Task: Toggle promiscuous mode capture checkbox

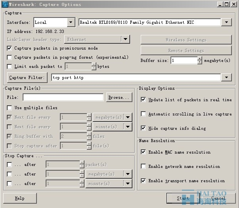Action: pos(9,48)
